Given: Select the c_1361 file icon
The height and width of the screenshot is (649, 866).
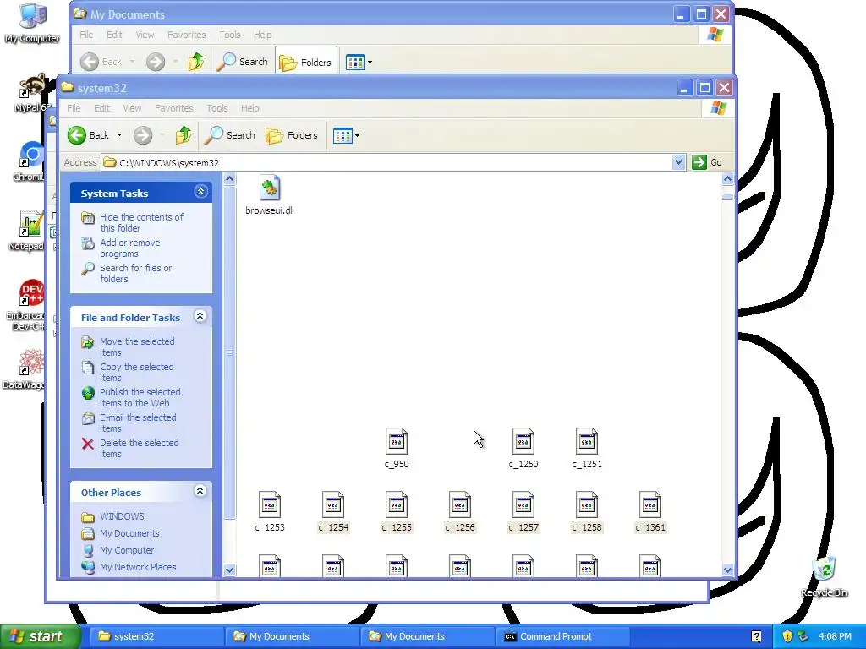Looking at the screenshot, I should (x=650, y=505).
